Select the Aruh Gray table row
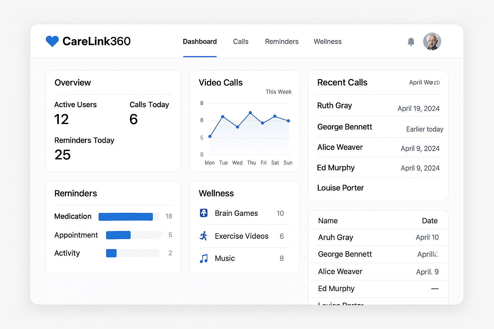The height and width of the screenshot is (329, 494). point(378,237)
